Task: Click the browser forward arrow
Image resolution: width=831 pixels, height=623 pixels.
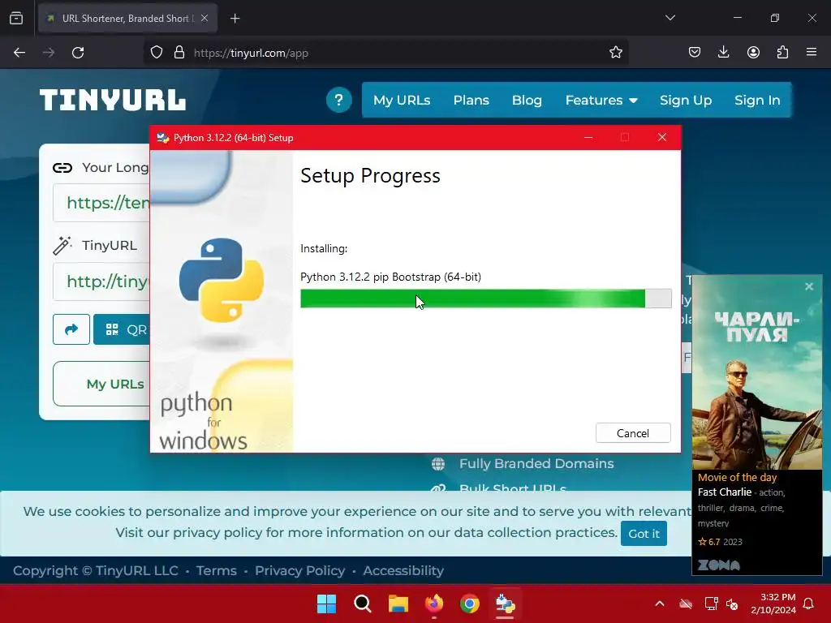Action: (49, 53)
